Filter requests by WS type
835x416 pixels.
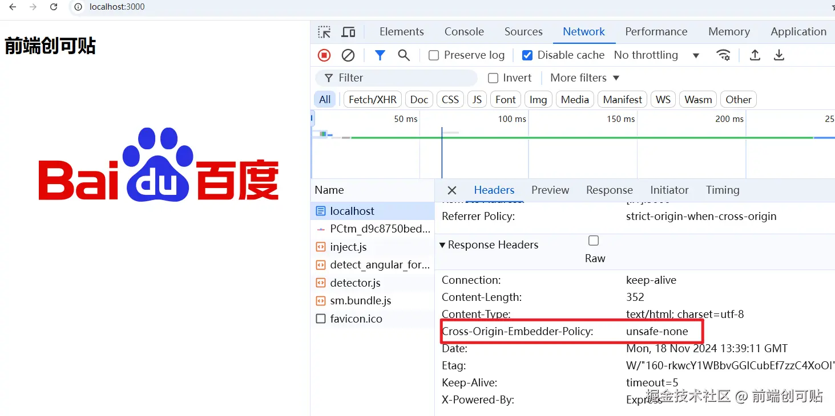click(x=663, y=100)
